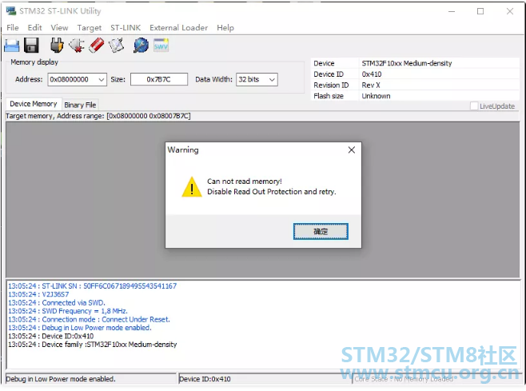526x391 pixels.
Task: Click the Disconnect from target icon
Action: 77,46
